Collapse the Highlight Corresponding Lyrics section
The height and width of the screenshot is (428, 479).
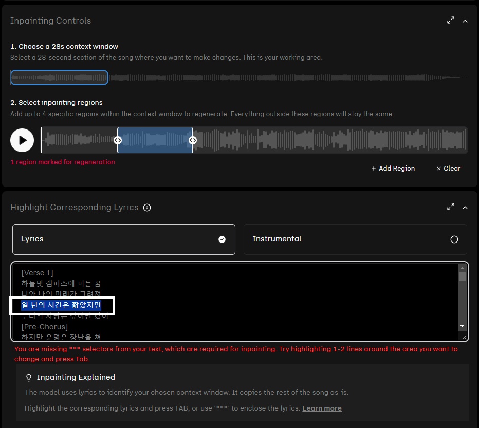coord(465,208)
